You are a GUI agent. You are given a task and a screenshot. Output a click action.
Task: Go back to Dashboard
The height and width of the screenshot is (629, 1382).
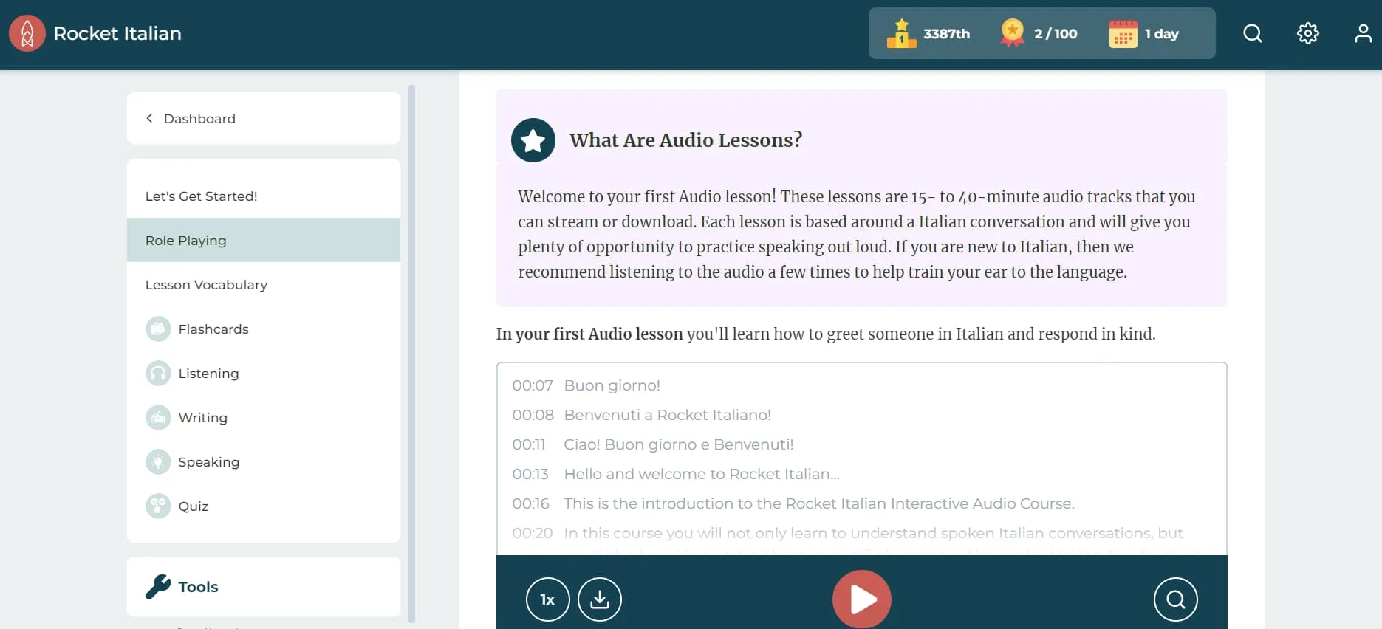pos(199,119)
